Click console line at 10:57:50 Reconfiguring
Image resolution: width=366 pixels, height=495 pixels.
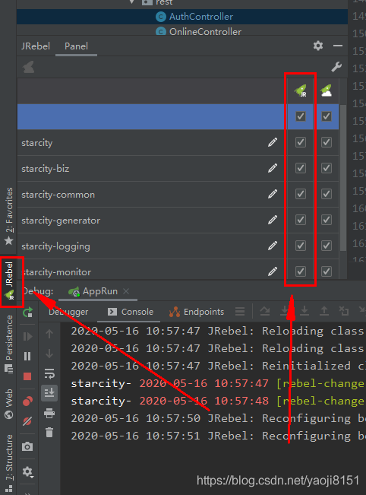pos(218,418)
